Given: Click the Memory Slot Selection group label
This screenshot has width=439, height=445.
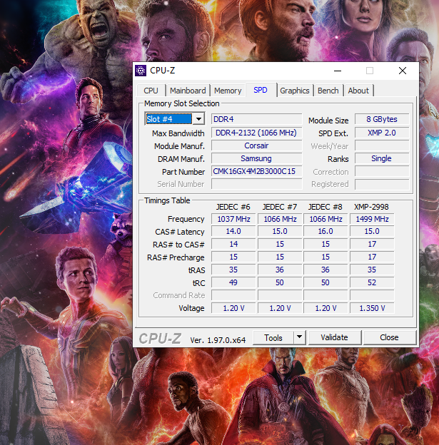Looking at the screenshot, I should [182, 103].
